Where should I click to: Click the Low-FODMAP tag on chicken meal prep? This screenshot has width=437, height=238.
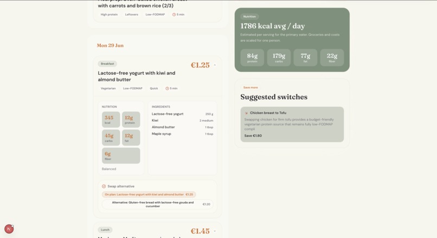coord(155,15)
